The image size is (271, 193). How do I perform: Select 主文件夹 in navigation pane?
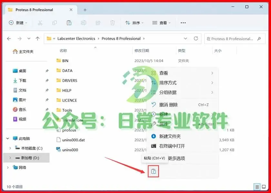point(23,51)
